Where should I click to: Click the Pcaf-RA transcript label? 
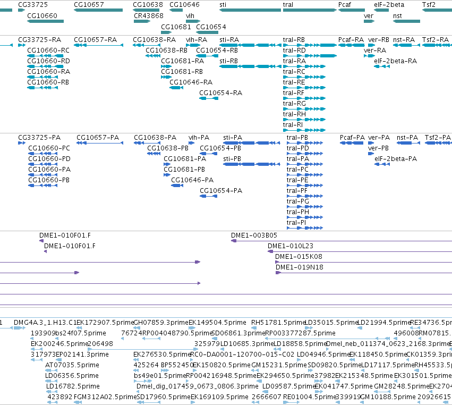pyautogui.click(x=351, y=39)
